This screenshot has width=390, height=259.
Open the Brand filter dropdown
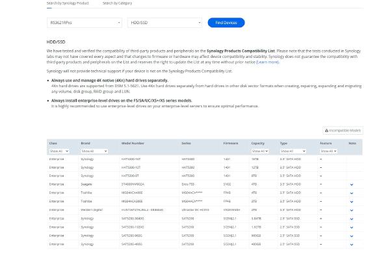pyautogui.click(x=94, y=151)
